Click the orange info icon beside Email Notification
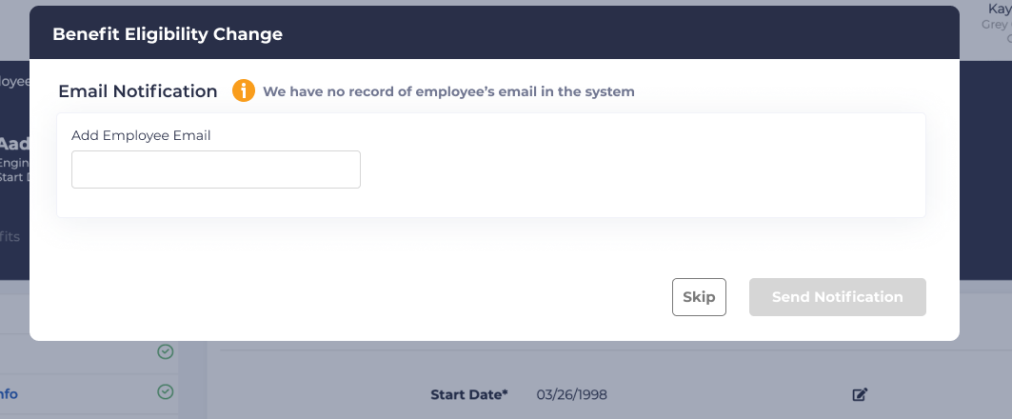This screenshot has height=419, width=1012. tap(244, 91)
